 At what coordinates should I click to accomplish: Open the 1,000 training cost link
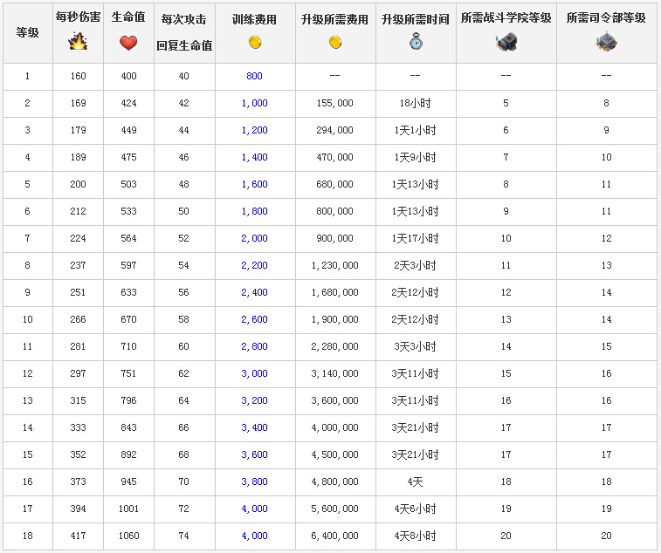pos(254,104)
